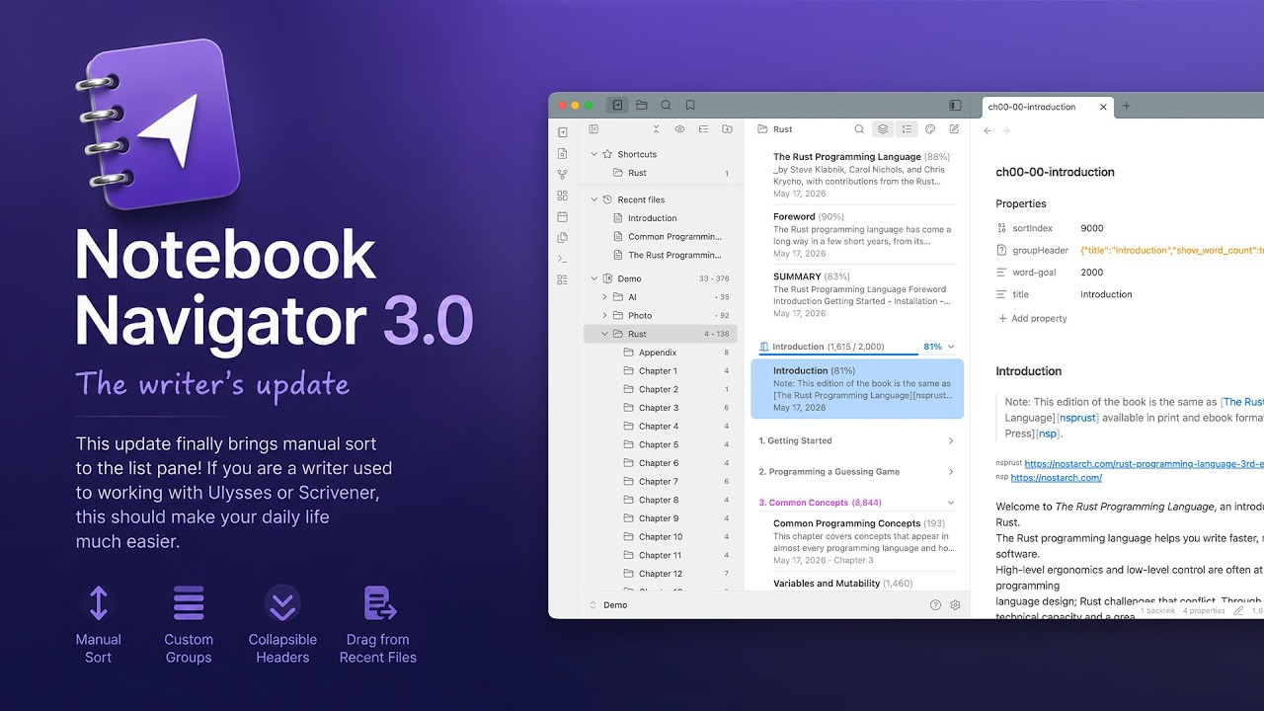Collapse the Shortcuts section

pyautogui.click(x=594, y=154)
